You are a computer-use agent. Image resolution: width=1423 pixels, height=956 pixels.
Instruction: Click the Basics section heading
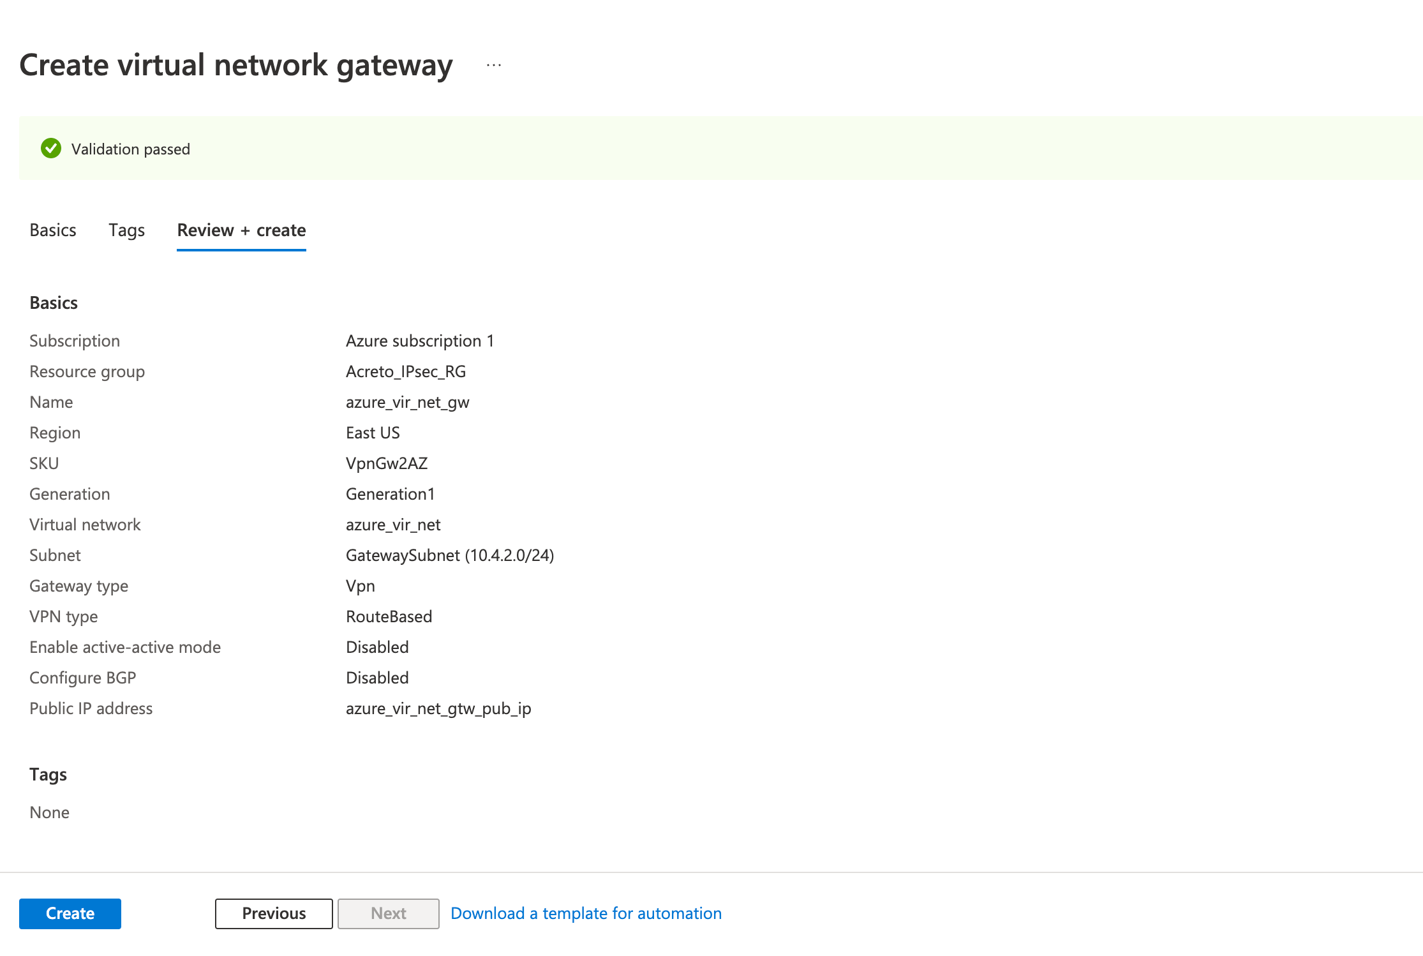54,302
